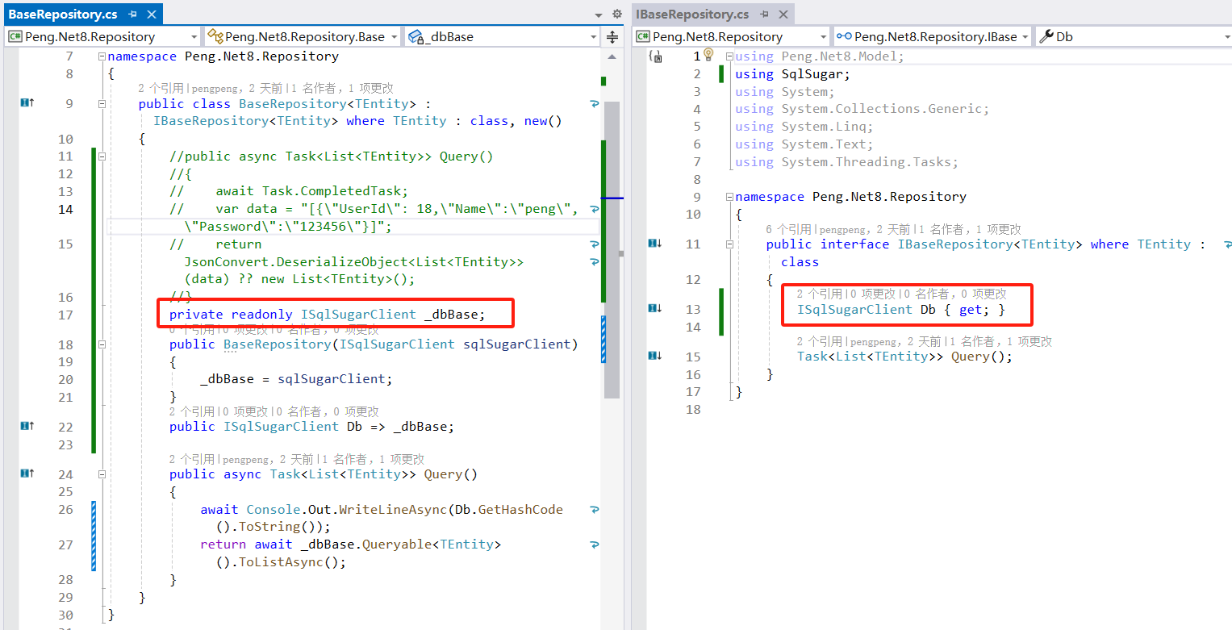Image resolution: width=1232 pixels, height=630 pixels.
Task: Collapse the namespace block at line 7 in BaseRepository.cs
Action: pyautogui.click(x=102, y=56)
